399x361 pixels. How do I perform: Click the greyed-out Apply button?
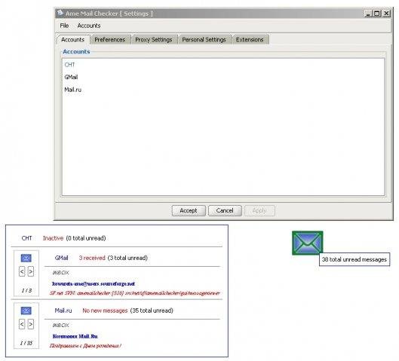(x=259, y=211)
